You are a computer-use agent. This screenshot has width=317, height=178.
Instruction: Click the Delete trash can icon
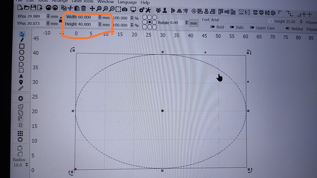pyautogui.click(x=83, y=8)
